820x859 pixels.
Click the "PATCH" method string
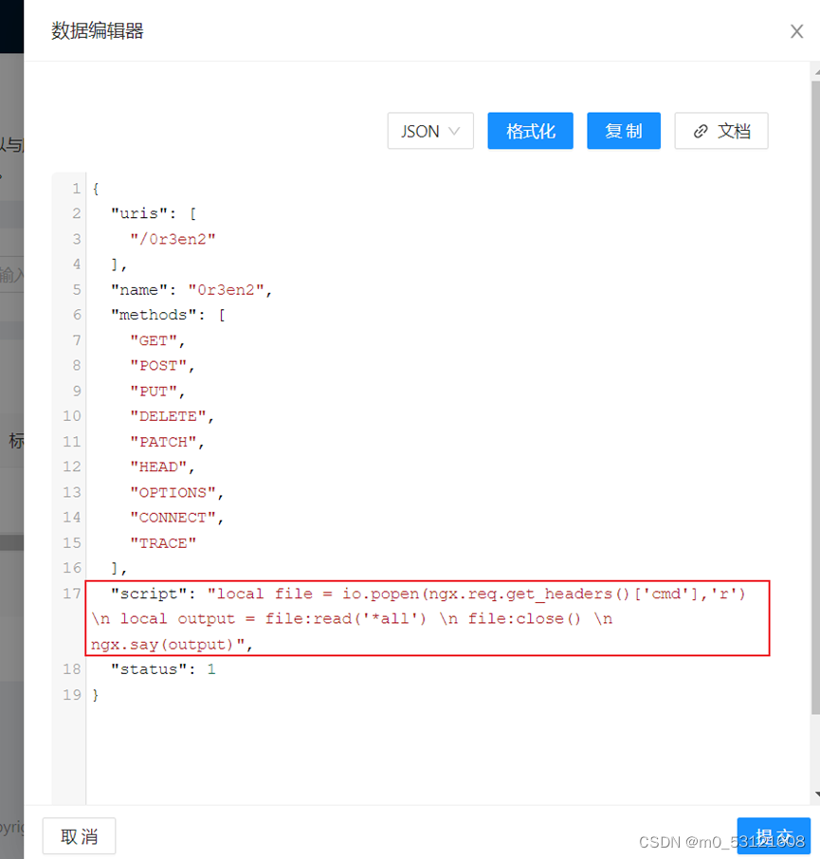point(163,442)
